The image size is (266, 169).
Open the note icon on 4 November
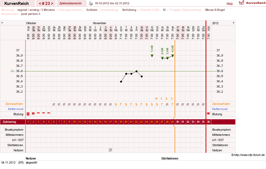tap(110, 150)
